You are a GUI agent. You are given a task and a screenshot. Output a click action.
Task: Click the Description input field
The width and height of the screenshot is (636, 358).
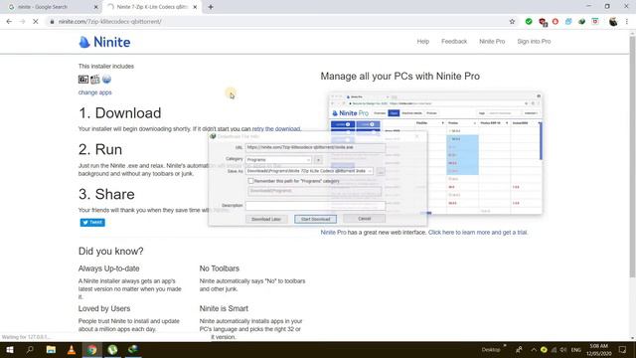(315, 206)
